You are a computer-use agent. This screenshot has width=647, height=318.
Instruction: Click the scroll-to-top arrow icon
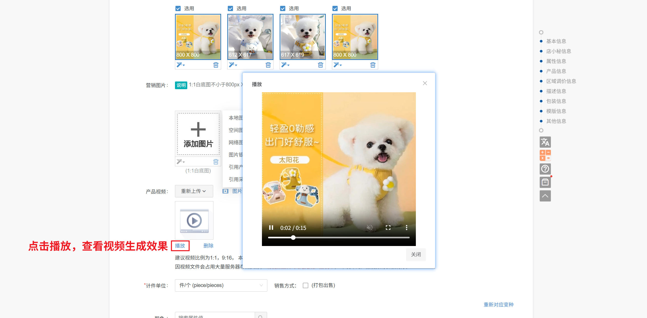tap(545, 196)
